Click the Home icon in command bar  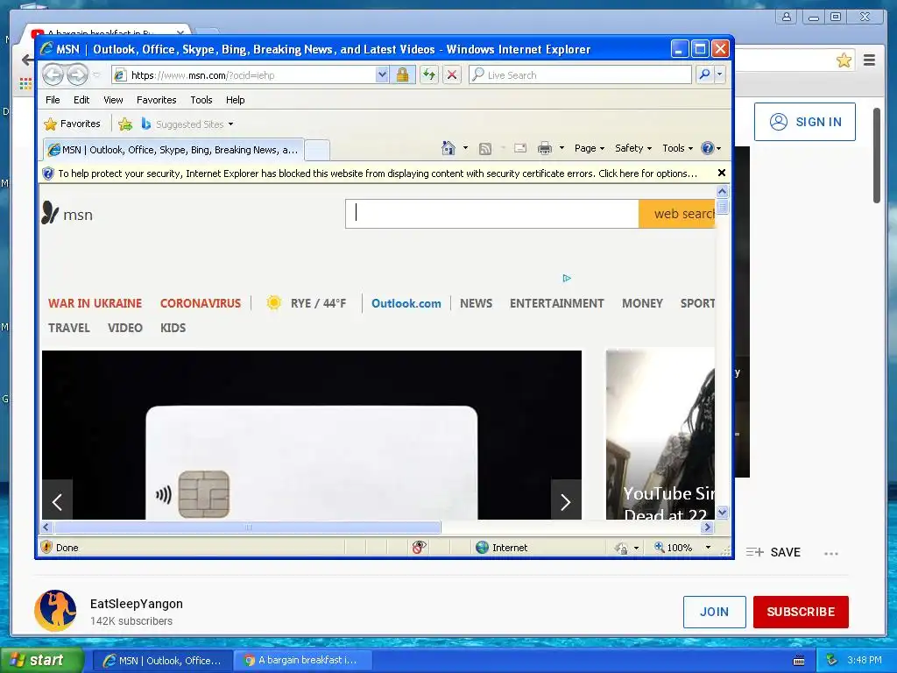pos(448,148)
